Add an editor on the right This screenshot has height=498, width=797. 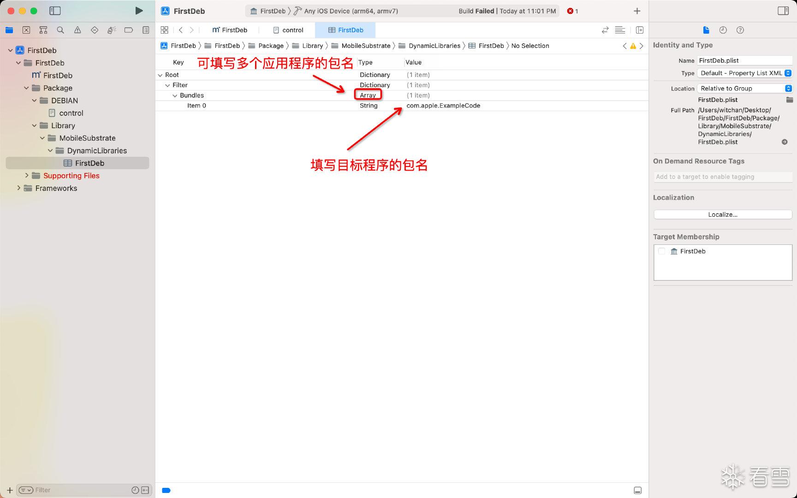tap(640, 30)
